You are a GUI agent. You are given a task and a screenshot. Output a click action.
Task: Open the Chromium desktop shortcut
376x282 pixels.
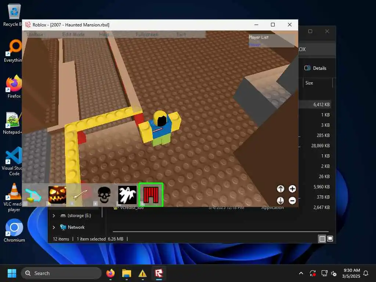(x=14, y=231)
